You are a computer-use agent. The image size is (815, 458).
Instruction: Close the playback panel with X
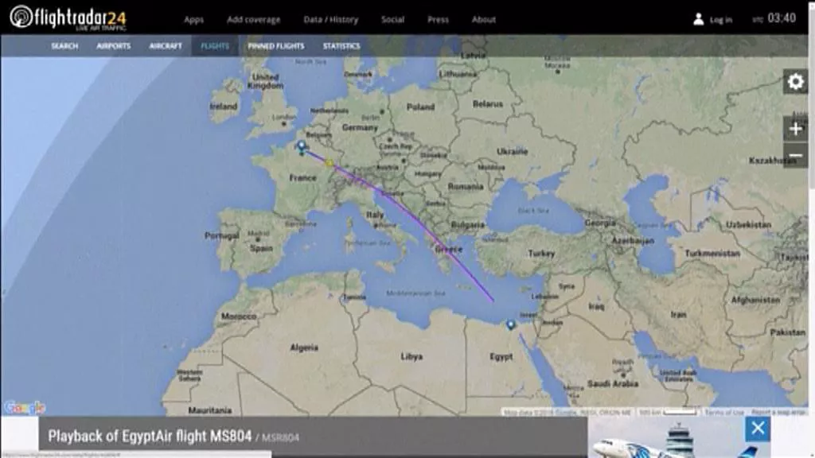click(758, 429)
